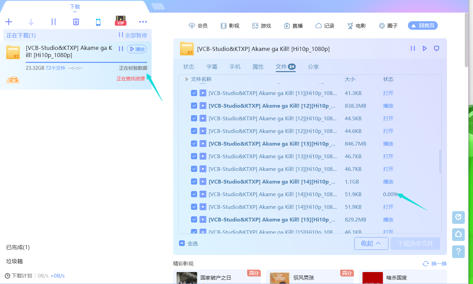Open the help (?) icon on the right edge
This screenshot has width=473, height=284.
click(x=458, y=252)
